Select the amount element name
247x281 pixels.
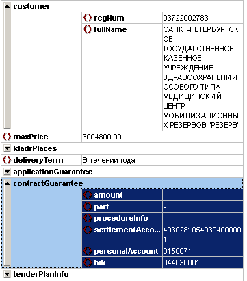[x=108, y=195]
